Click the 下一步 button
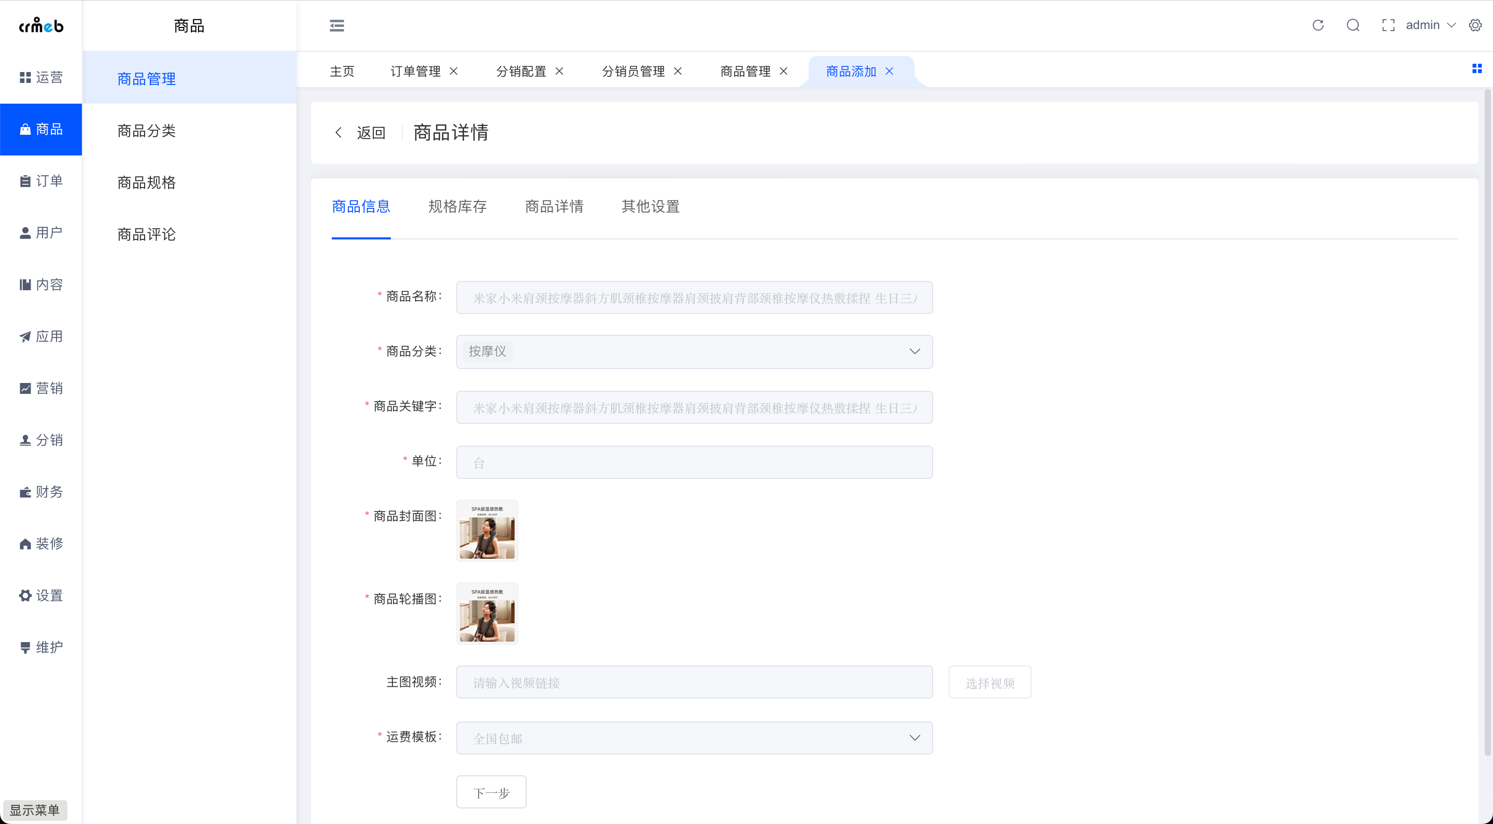Image resolution: width=1493 pixels, height=824 pixels. pos(491,792)
